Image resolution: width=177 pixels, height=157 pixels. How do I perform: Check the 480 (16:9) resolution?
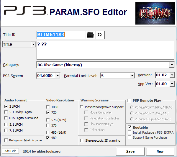pyautogui.click(x=48, y=132)
